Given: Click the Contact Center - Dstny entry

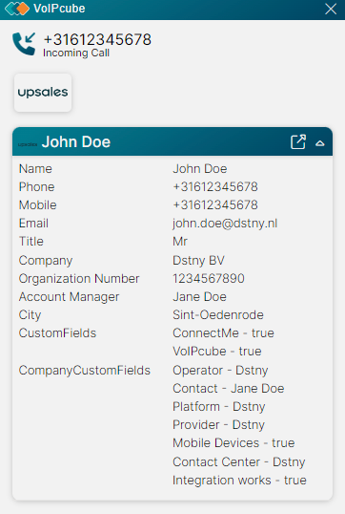Looking at the screenshot, I should coord(239,461).
